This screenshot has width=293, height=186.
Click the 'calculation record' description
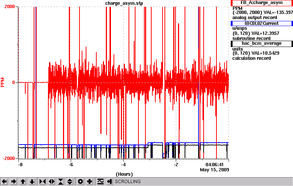click(x=252, y=58)
